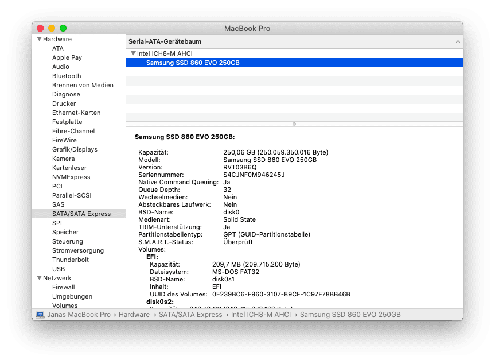The image size is (495, 363).
Task: Select SPI in the sidebar
Action: click(57, 223)
